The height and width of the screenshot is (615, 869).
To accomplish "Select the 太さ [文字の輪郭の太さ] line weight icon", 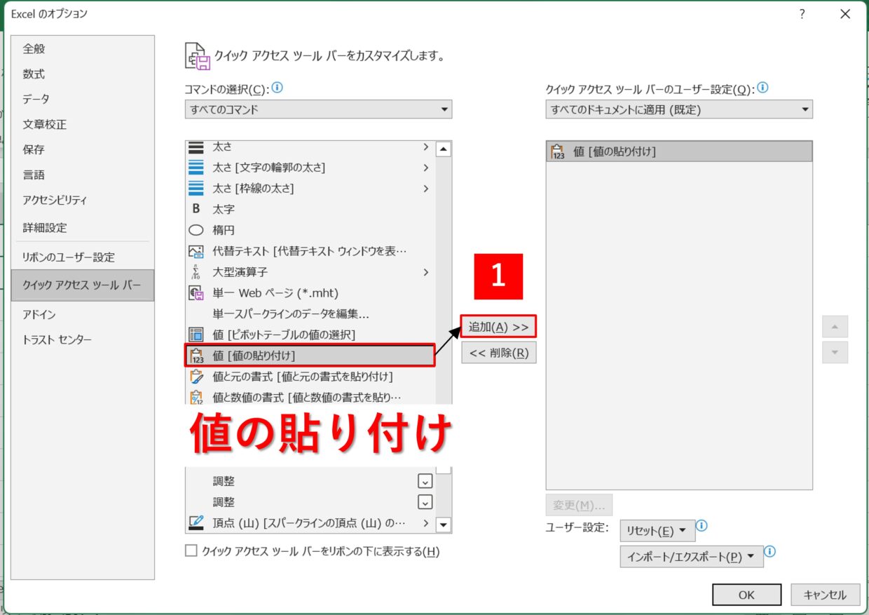I will [196, 168].
